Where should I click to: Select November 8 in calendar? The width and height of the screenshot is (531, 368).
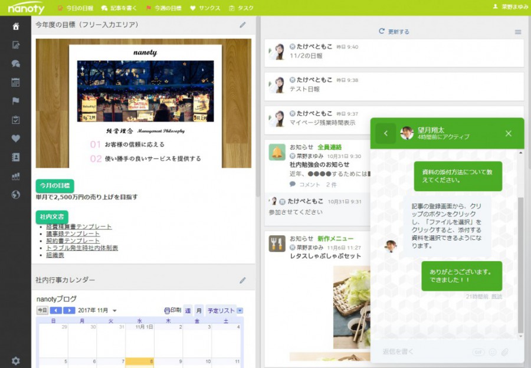[140, 363]
